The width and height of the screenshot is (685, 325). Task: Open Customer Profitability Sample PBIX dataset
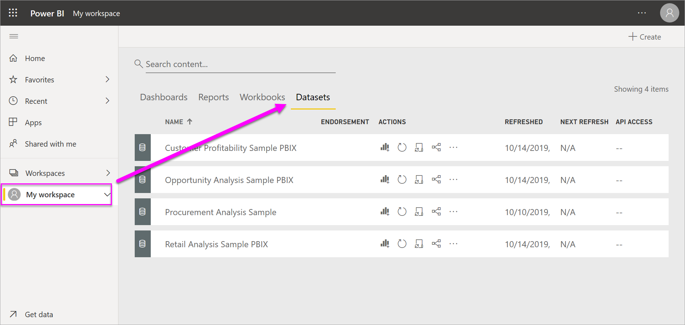(231, 148)
